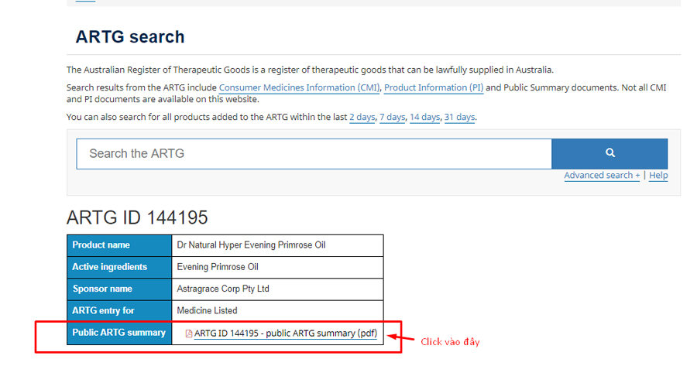Click the PDF icon beside ARTG summary link
The image size is (697, 366).
coord(188,334)
